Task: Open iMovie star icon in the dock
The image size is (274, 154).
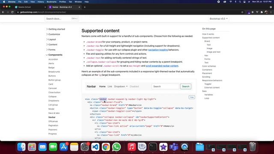Action: (x=164, y=147)
